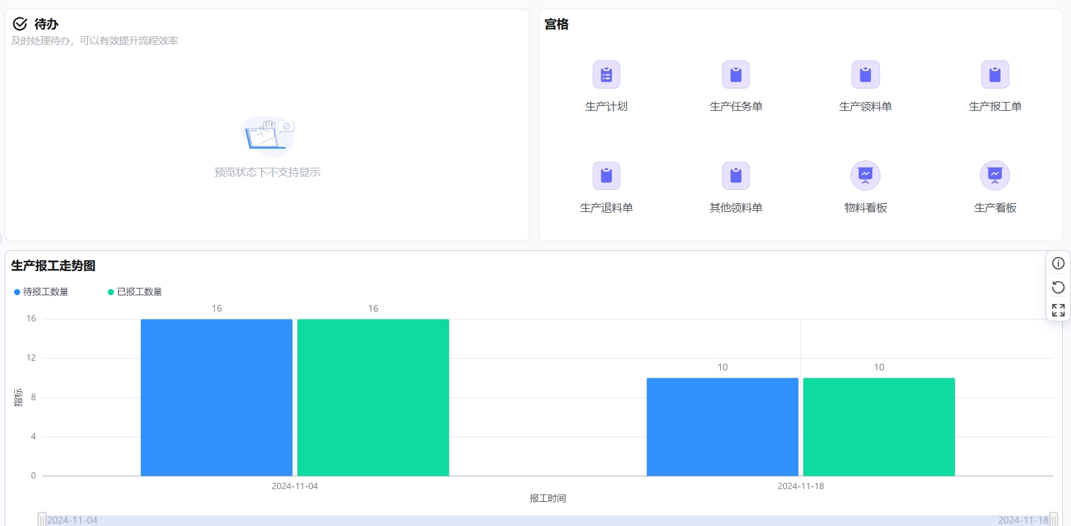Toggle the 待报工数量 legend series

[42, 292]
